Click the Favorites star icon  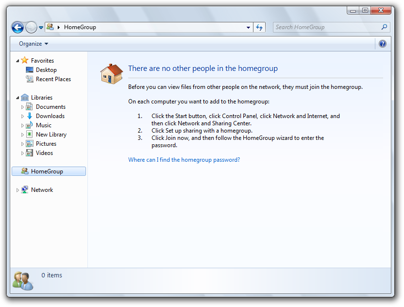point(25,60)
